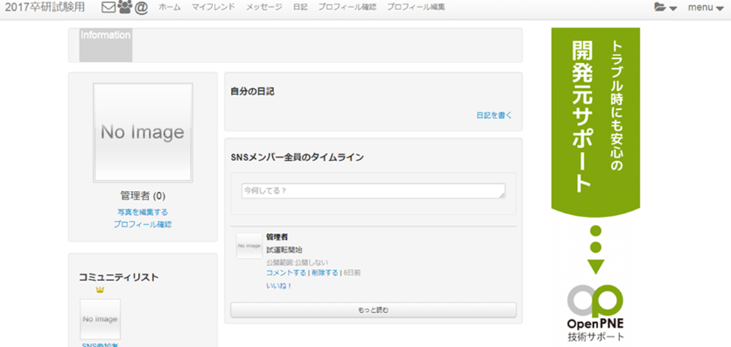Click 日記を書く link
This screenshot has height=347, width=731.
click(494, 115)
